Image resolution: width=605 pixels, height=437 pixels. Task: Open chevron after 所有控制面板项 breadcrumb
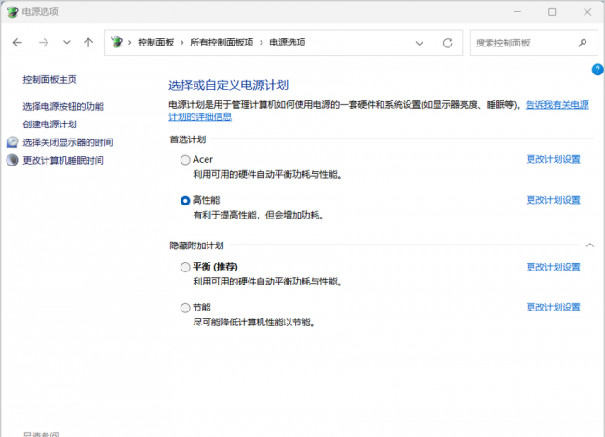click(262, 43)
